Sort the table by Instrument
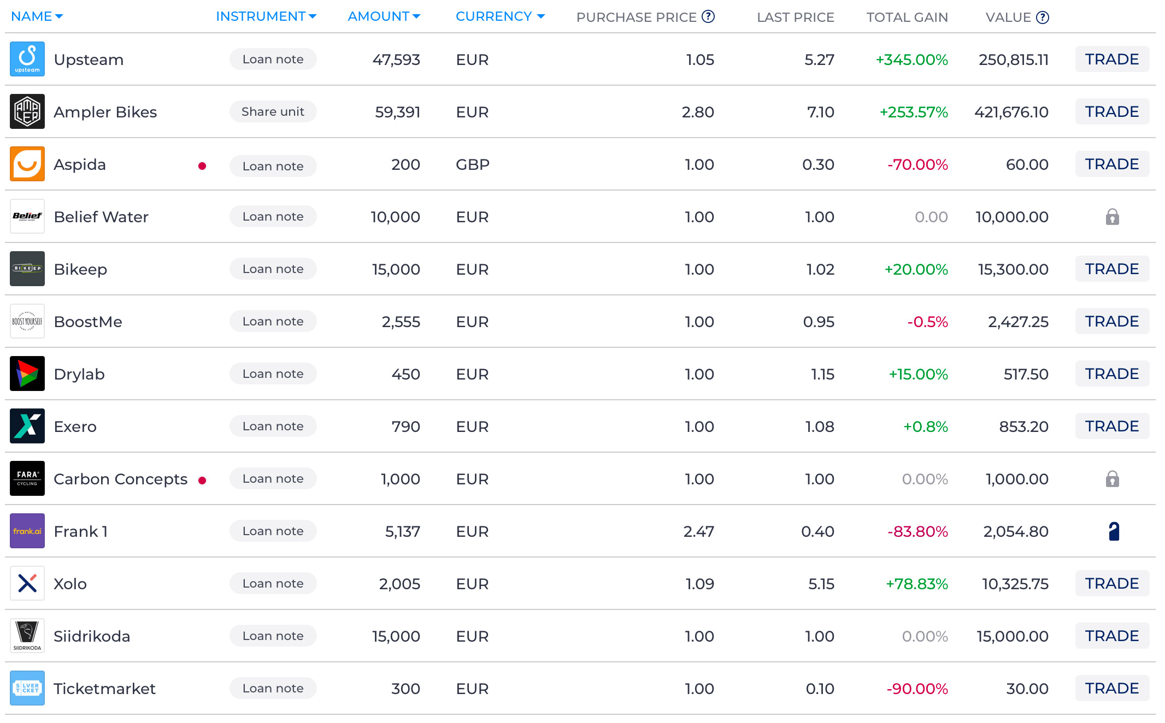1165x723 pixels. pyautogui.click(x=266, y=16)
